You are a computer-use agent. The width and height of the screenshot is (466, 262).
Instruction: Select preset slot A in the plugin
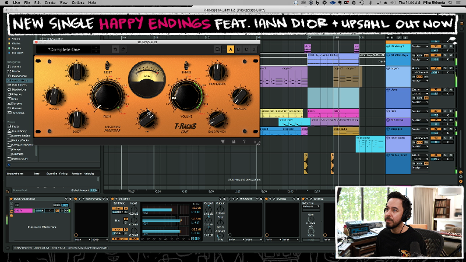[231, 49]
